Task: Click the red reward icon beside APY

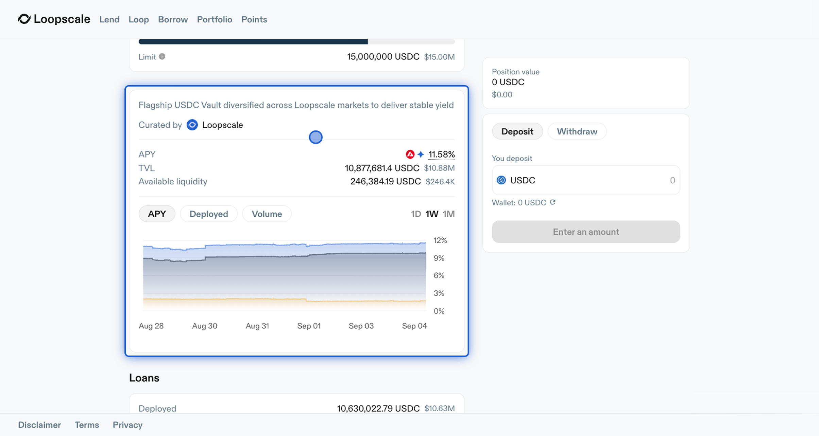Action: point(410,155)
